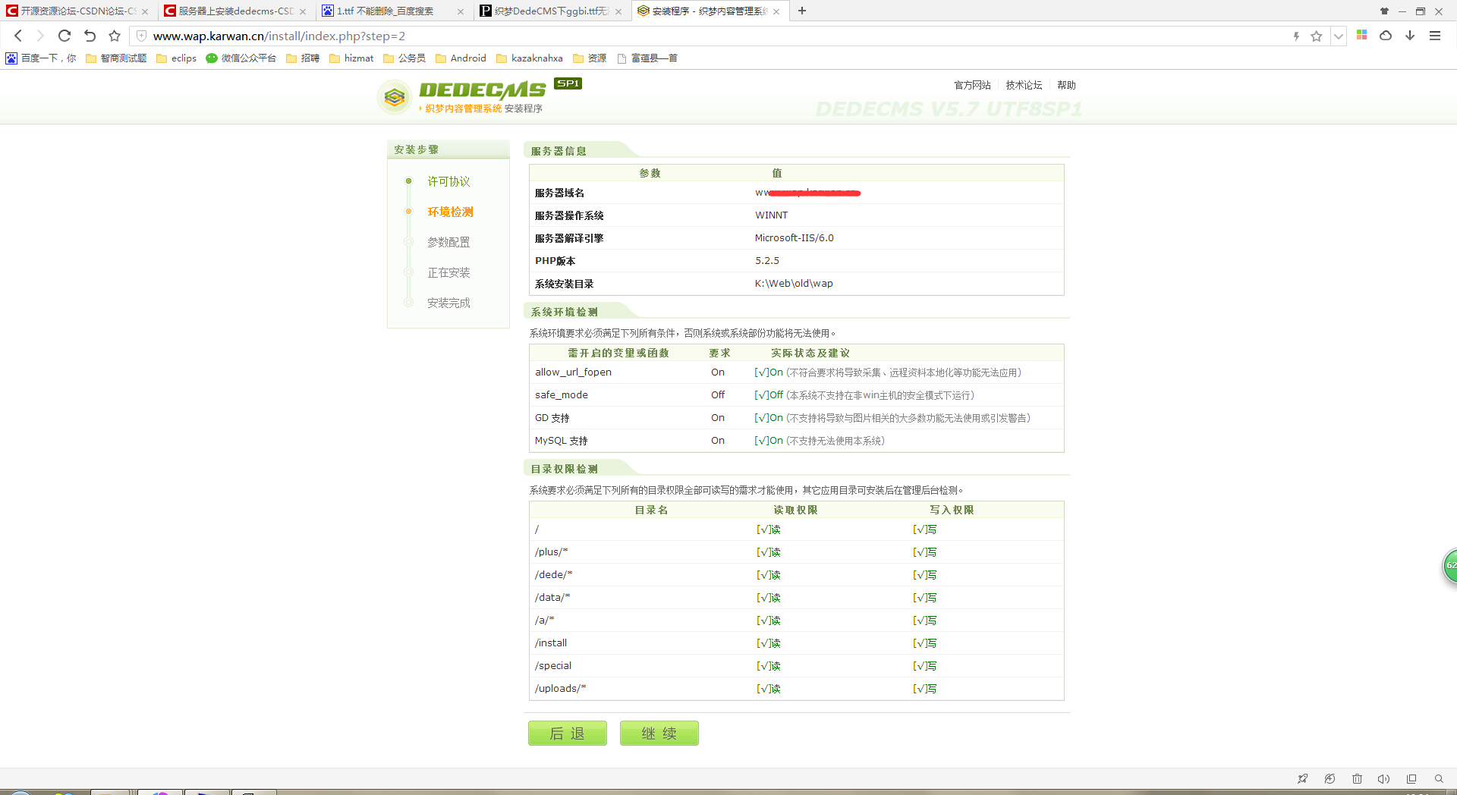This screenshot has width=1457, height=795.
Task: Open the address bar dropdown arrow
Action: pyautogui.click(x=1339, y=36)
